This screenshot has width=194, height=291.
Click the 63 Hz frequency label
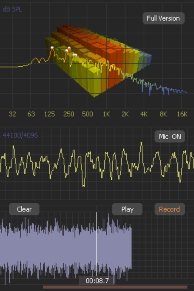[31, 114]
